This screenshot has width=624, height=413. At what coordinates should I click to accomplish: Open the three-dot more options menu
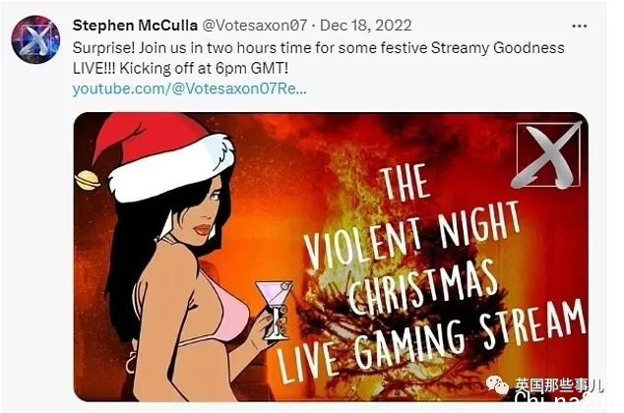(x=579, y=27)
